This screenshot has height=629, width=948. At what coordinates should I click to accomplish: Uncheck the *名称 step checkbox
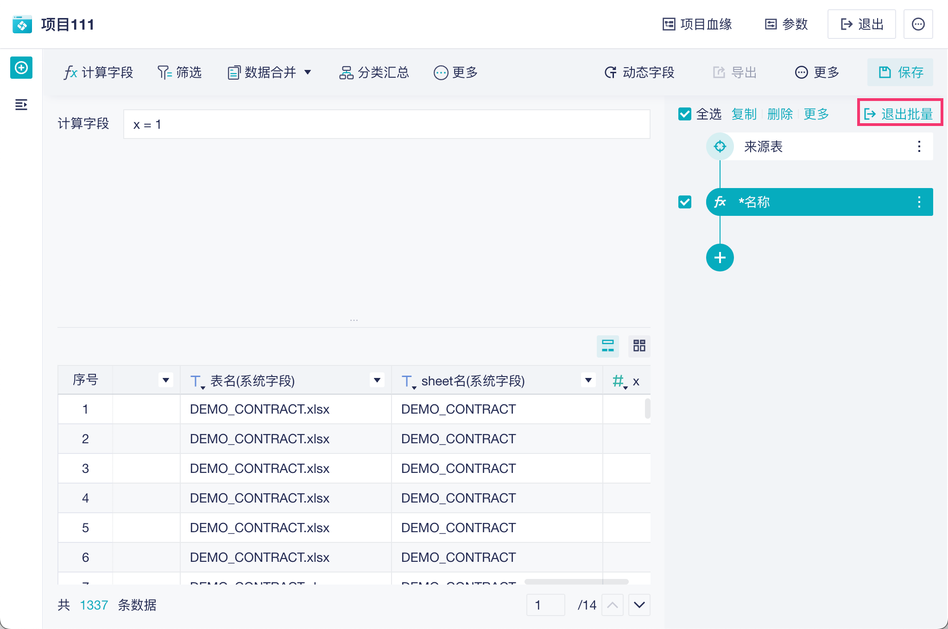[x=684, y=202]
